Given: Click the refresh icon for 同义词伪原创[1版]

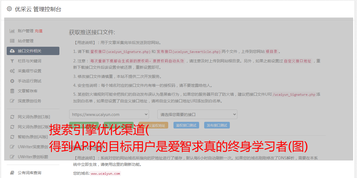Looking at the screenshot, I should [12, 117].
